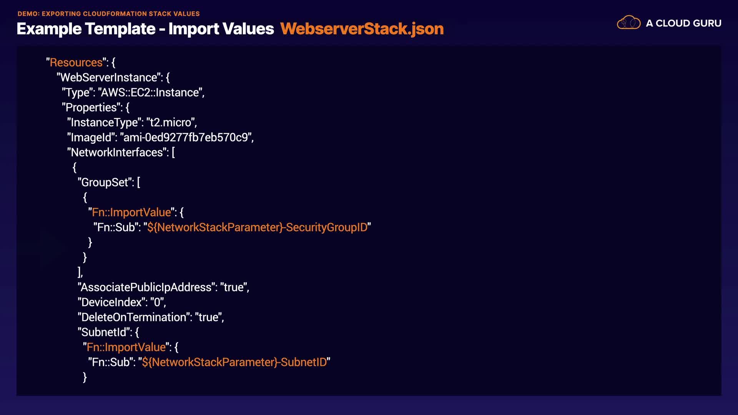Select the GroupSet key
The image size is (738, 415).
point(105,183)
